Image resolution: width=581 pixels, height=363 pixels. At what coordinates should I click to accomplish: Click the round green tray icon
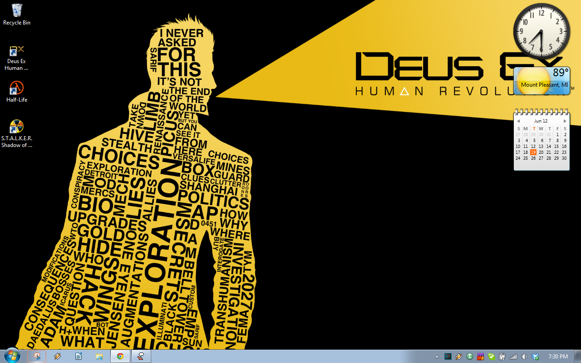[470, 357]
